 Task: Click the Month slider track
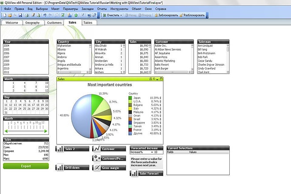pyautogui.click(x=26, y=131)
